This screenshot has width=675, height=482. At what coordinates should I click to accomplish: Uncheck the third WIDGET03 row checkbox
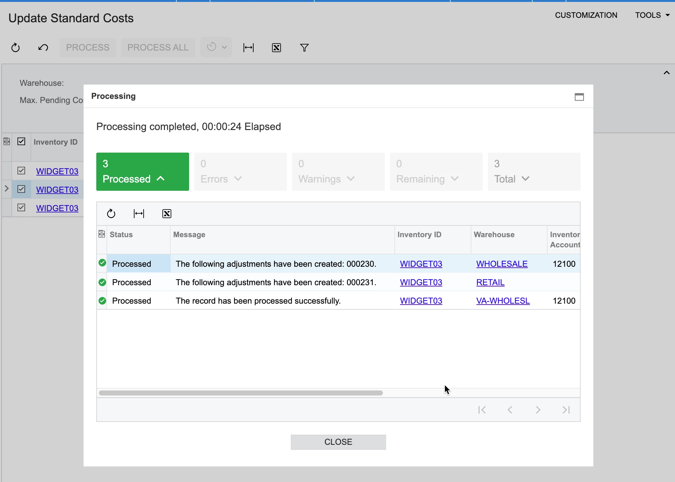(x=21, y=208)
